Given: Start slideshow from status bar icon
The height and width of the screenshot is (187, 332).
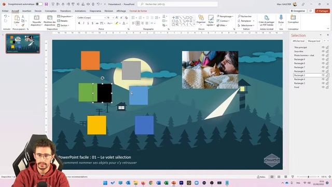Looking at the screenshot, I should pos(293,177).
